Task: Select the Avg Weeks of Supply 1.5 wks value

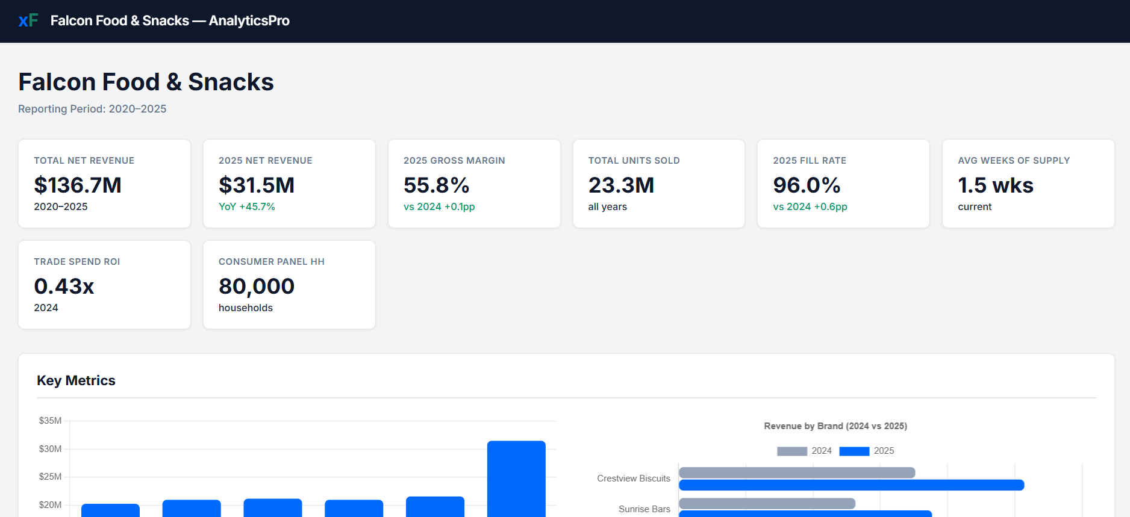Action: tap(996, 185)
